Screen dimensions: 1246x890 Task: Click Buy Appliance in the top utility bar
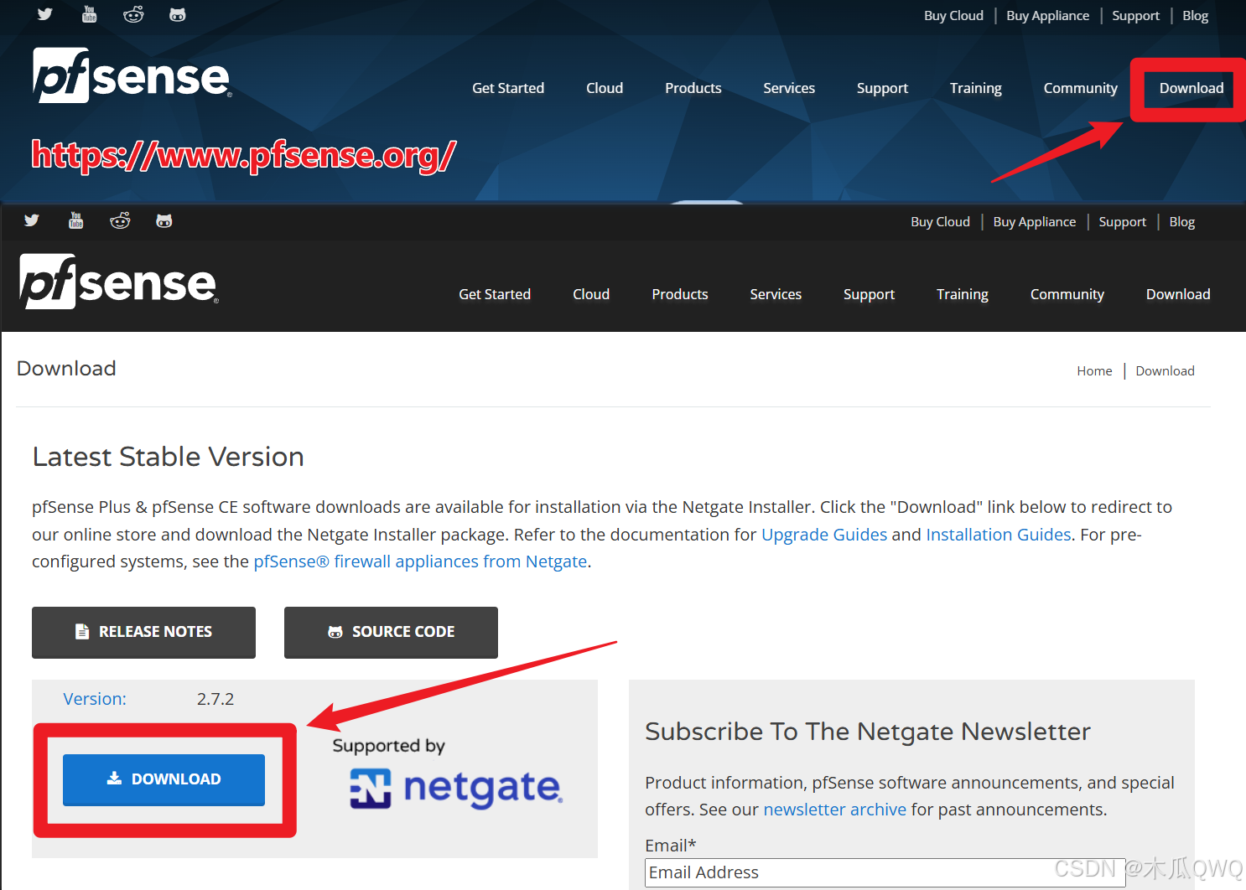[x=1048, y=16]
